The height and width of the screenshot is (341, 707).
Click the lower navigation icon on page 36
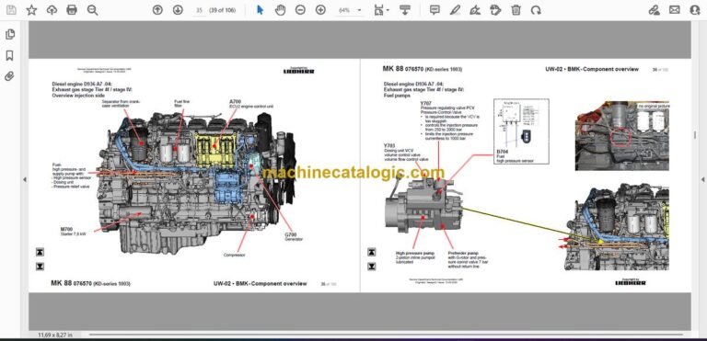click(372, 267)
